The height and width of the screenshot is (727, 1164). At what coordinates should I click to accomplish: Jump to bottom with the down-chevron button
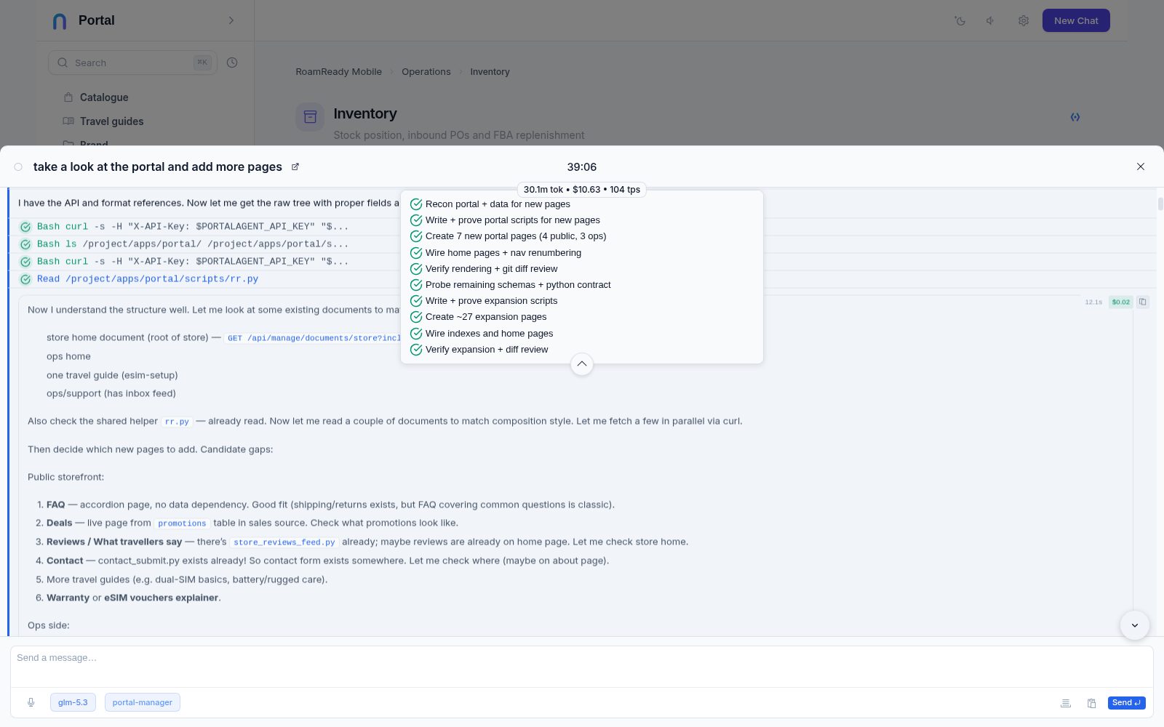pos(1135,625)
